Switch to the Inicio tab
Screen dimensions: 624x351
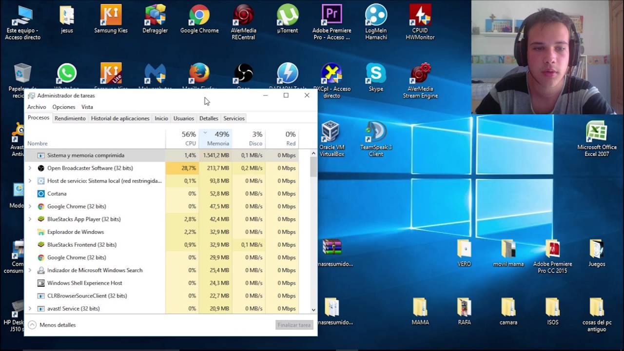pyautogui.click(x=161, y=118)
